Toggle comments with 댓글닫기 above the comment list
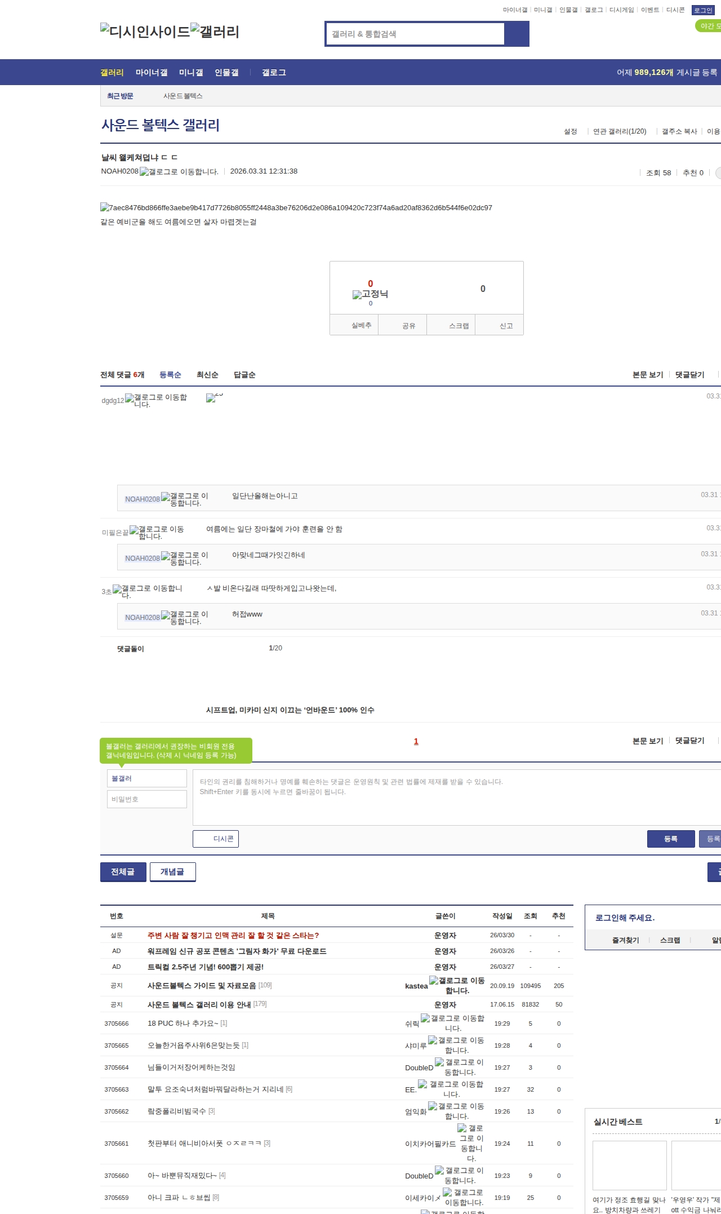This screenshot has width=721, height=1214. [689, 375]
